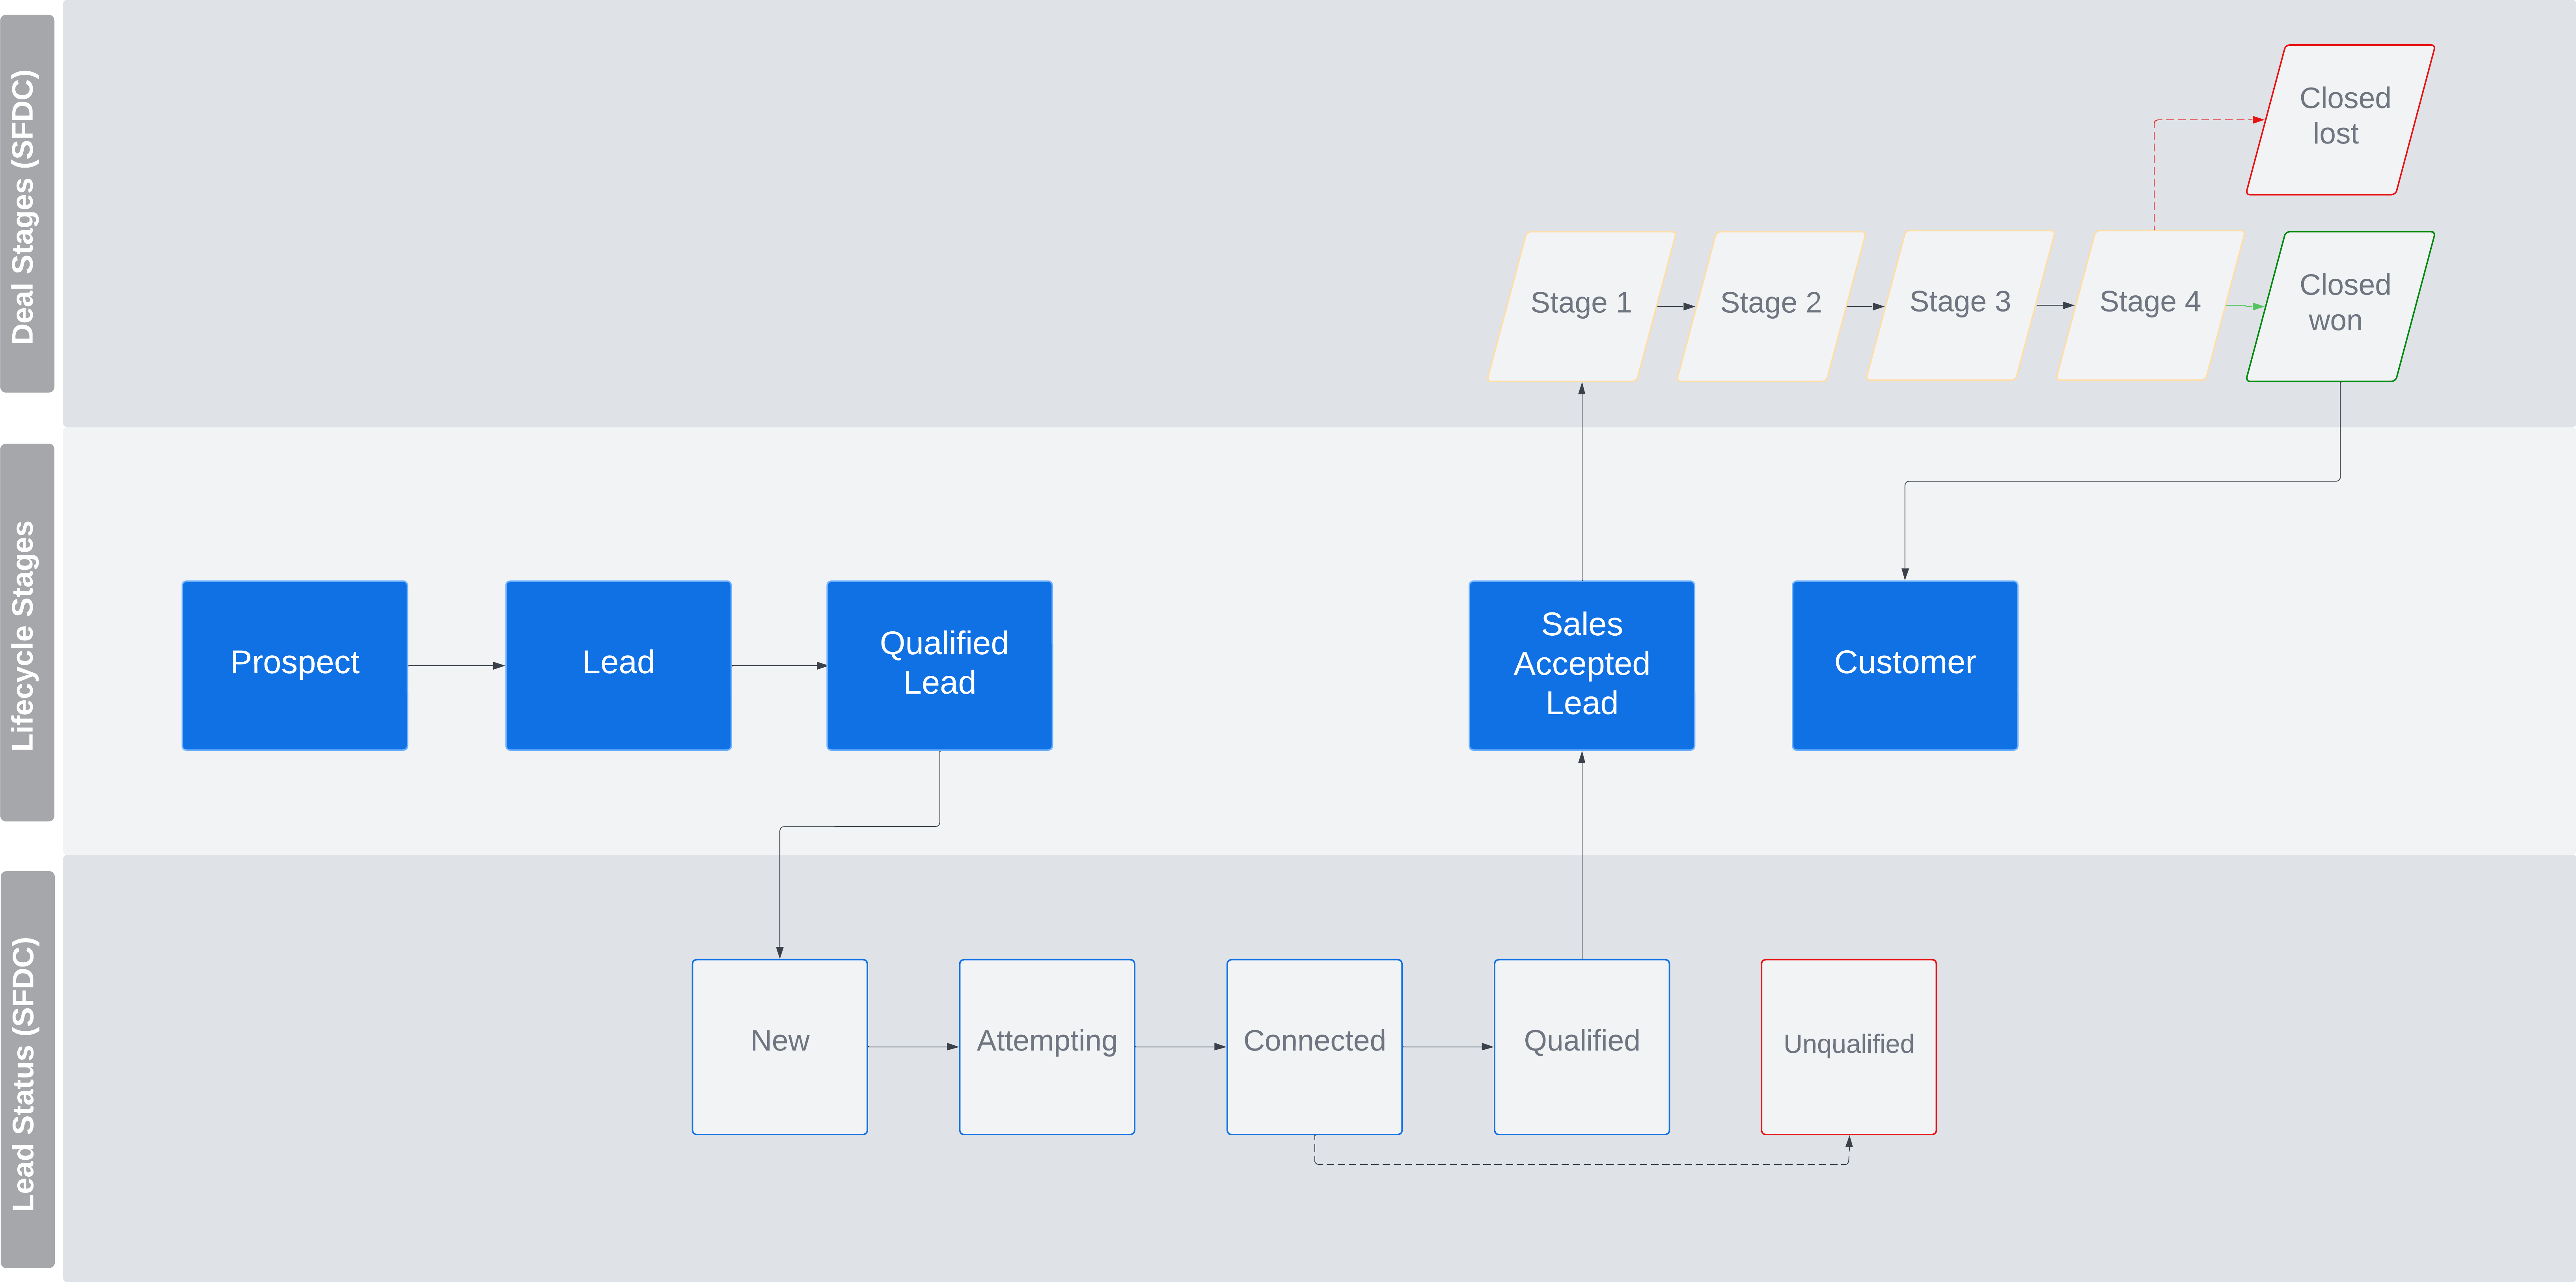
Task: Select the Deal Stages (SFDC) swimlane label
Action: tap(27, 204)
